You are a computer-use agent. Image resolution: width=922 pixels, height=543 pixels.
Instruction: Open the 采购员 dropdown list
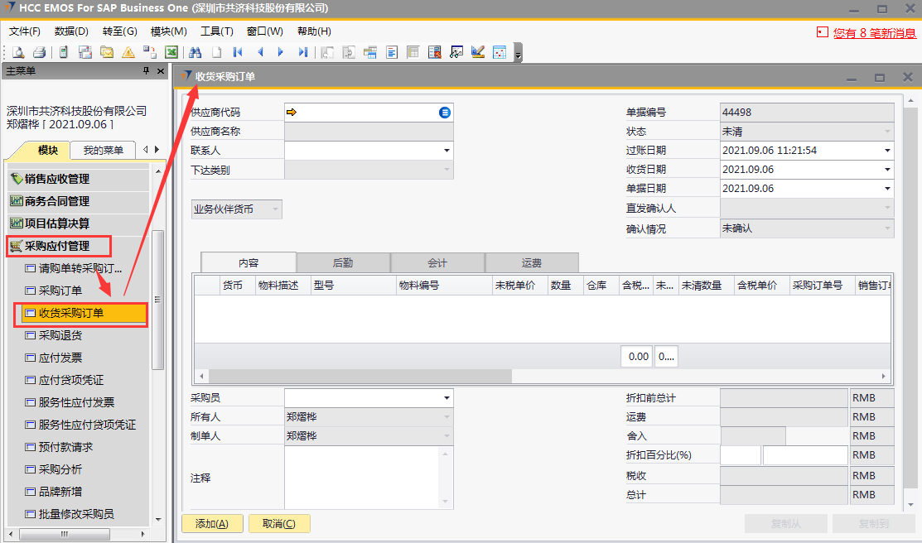[447, 398]
